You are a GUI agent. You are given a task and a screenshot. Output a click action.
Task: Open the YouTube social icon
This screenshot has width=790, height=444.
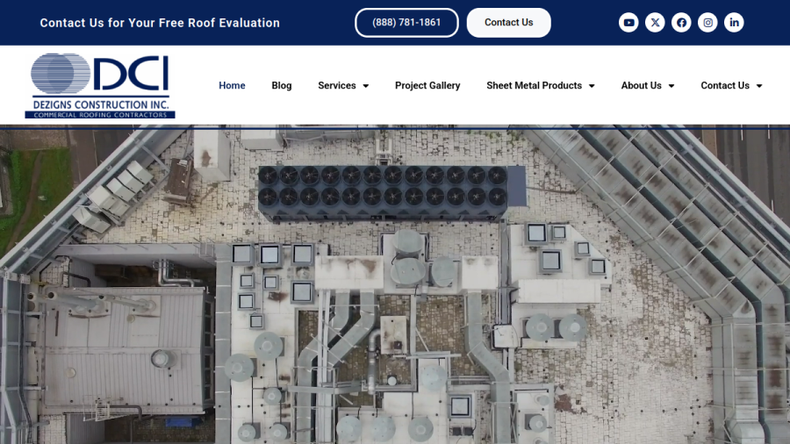(x=628, y=23)
